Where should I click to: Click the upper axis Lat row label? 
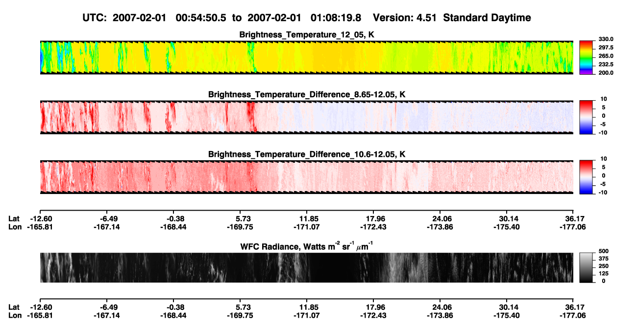(14, 219)
